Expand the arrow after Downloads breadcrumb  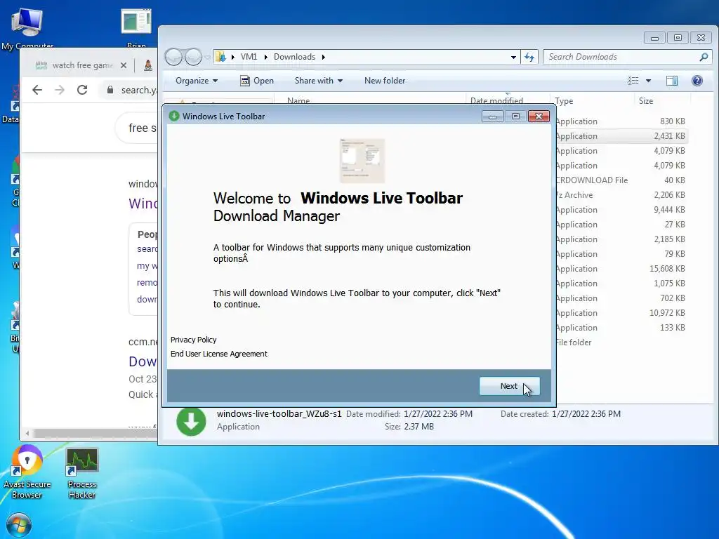pos(323,57)
